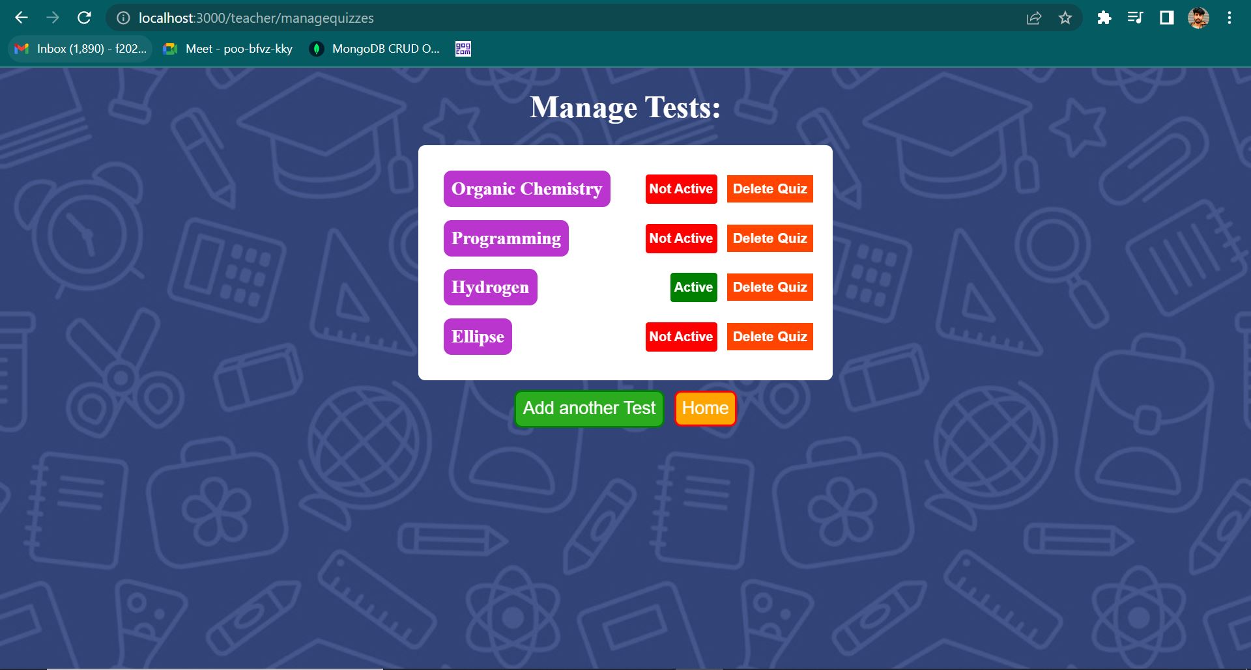
Task: Toggle Organic Chemistry Not Active status
Action: (x=682, y=189)
